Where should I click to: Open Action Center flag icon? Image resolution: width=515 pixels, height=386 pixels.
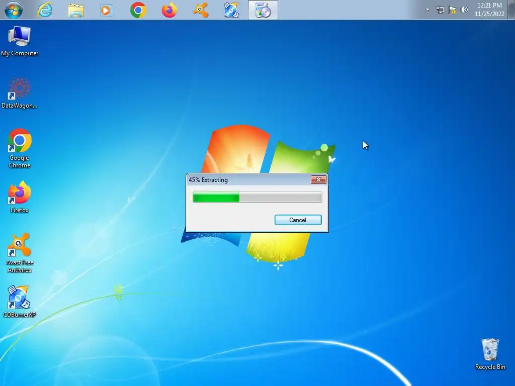tap(452, 10)
